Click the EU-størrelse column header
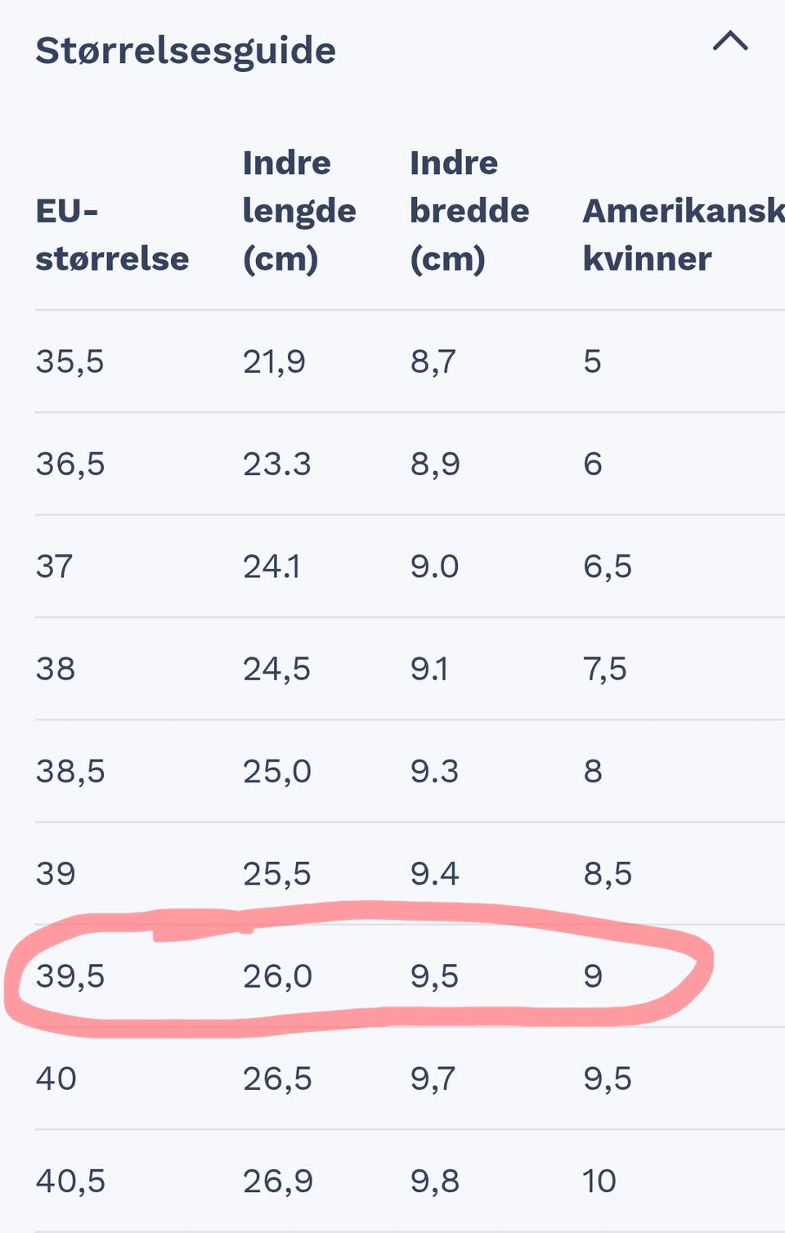Viewport: 785px width, 1233px height. pyautogui.click(x=112, y=235)
